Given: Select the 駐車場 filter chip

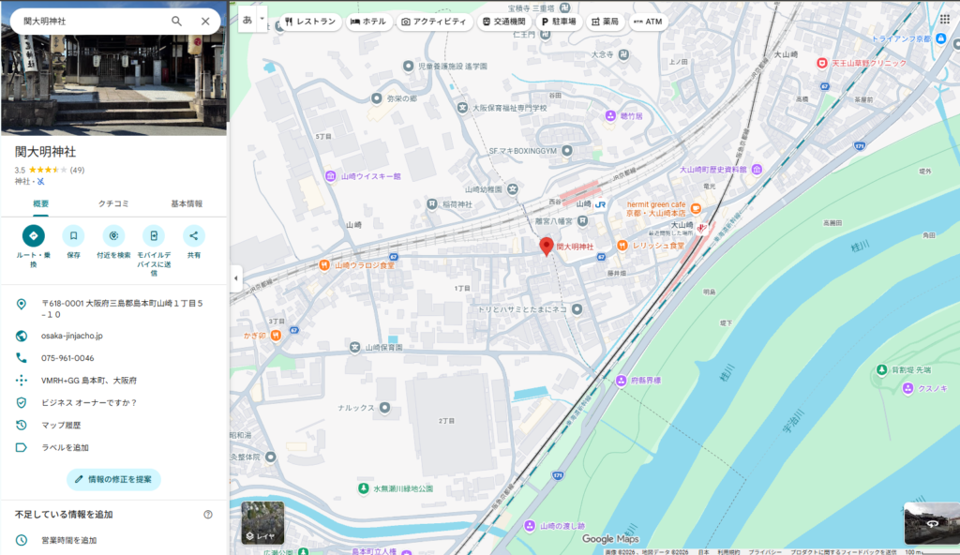Looking at the screenshot, I should (x=559, y=22).
